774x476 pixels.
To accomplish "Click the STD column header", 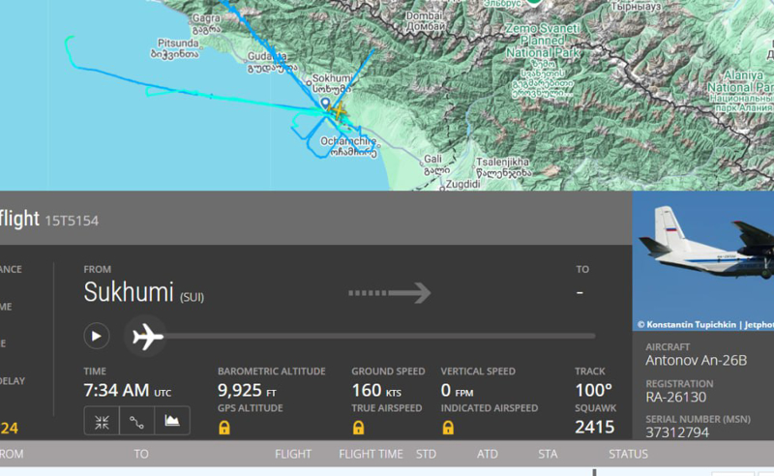I will pos(426,454).
